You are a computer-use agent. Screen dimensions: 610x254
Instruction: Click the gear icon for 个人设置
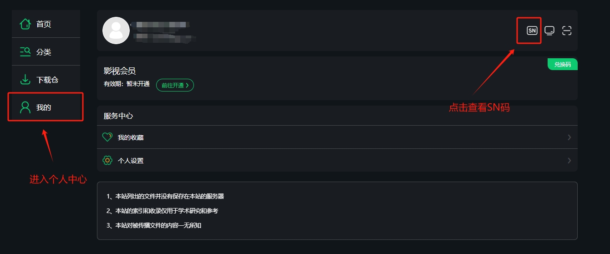click(107, 160)
